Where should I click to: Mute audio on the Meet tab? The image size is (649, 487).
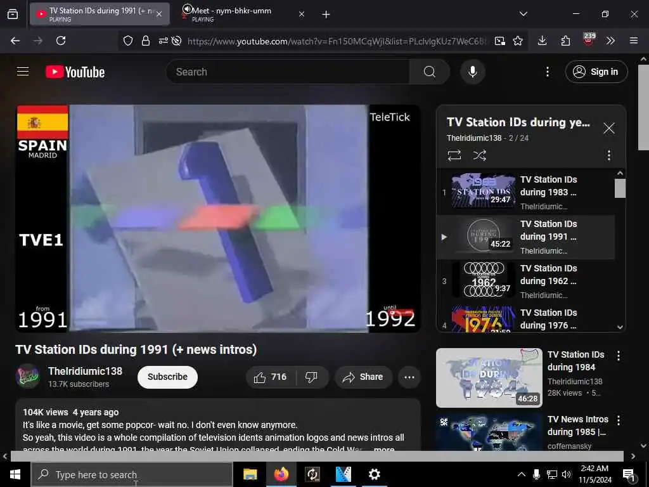[x=188, y=9]
